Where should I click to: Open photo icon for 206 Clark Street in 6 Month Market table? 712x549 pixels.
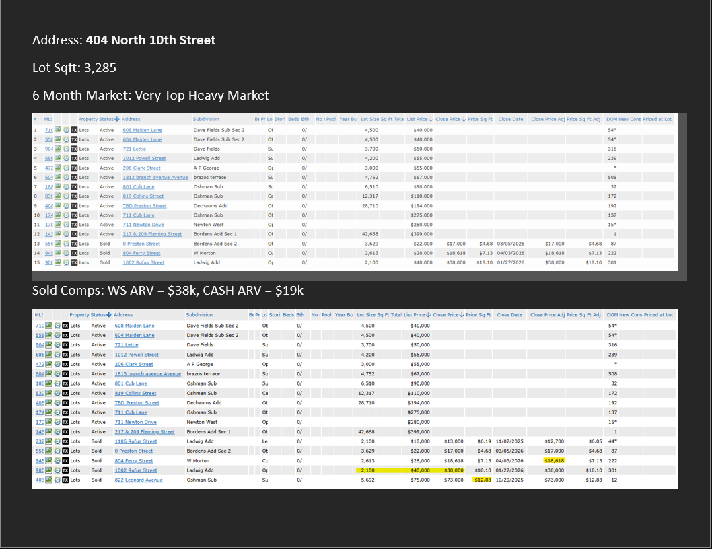pos(58,168)
